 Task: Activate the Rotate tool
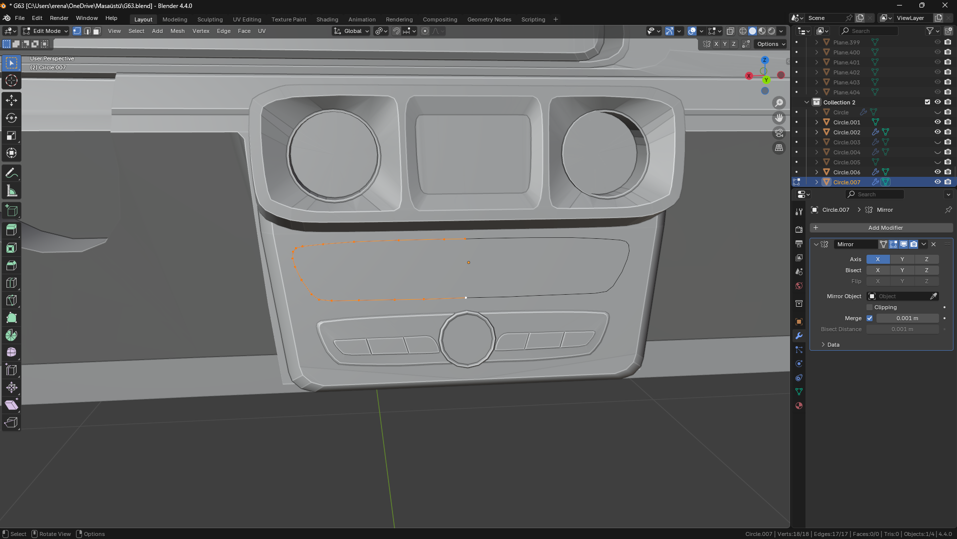11,118
